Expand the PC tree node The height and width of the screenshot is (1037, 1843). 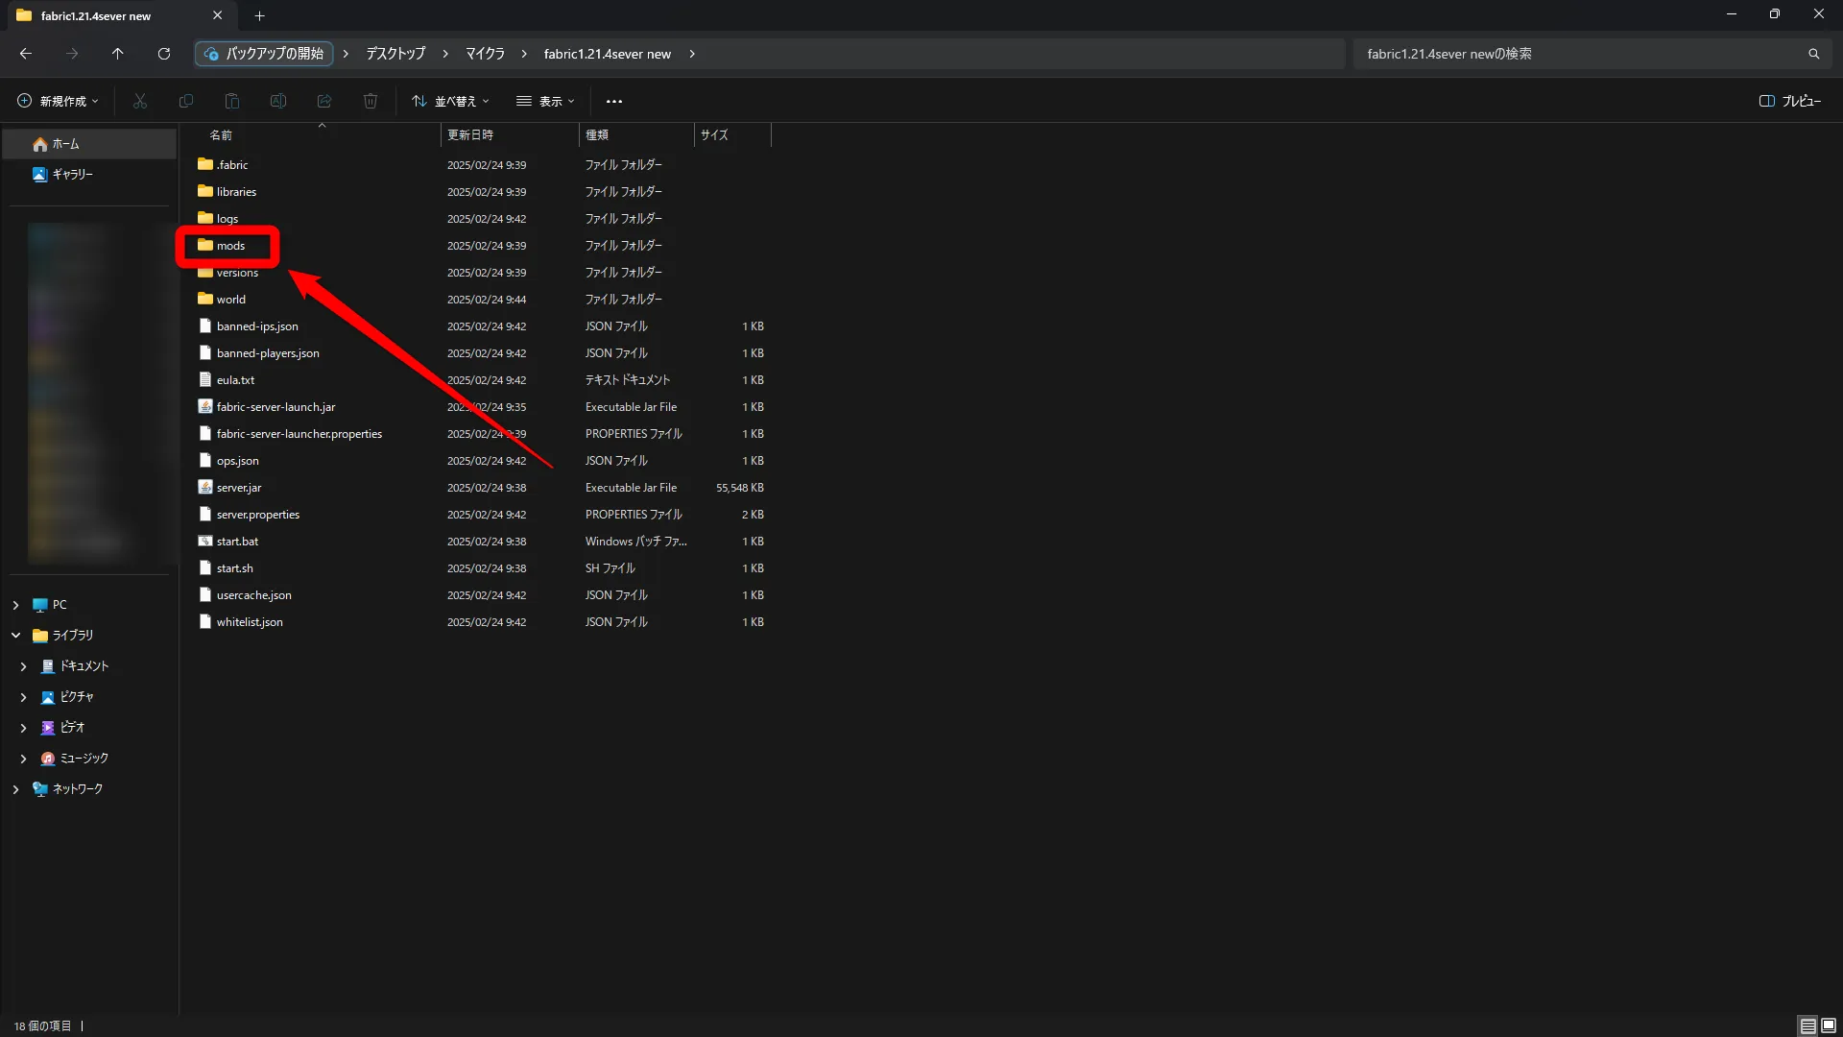[15, 605]
